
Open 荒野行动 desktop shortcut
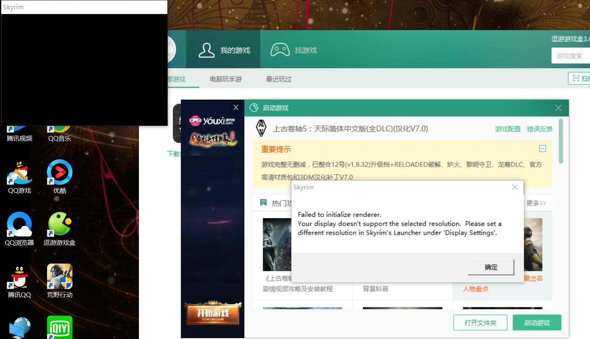pyautogui.click(x=60, y=281)
